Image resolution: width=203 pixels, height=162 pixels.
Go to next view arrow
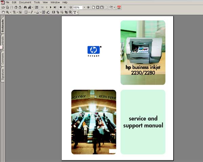point(65,7)
